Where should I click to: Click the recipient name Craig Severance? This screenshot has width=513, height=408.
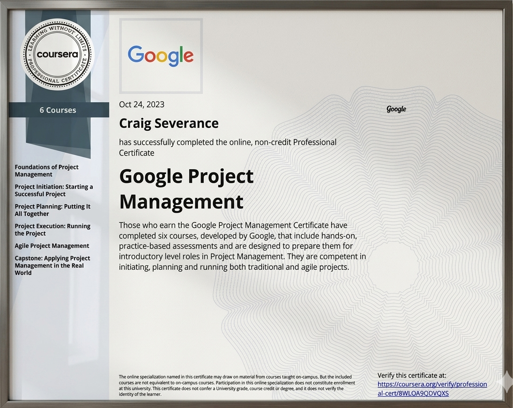(169, 123)
